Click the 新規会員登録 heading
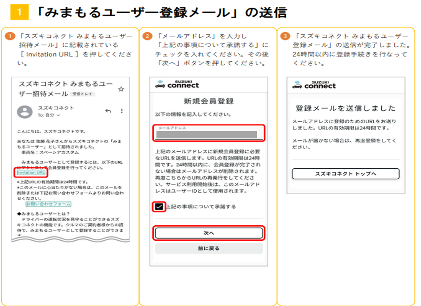 (209, 101)
